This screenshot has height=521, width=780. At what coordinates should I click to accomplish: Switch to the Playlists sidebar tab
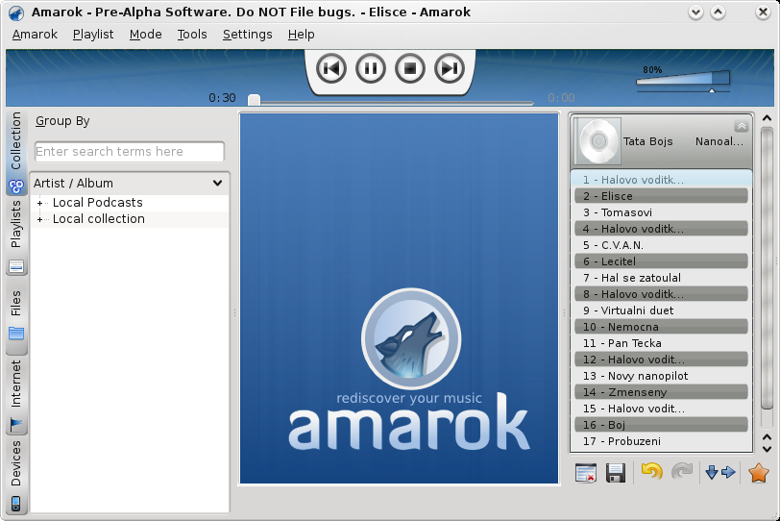point(16,236)
